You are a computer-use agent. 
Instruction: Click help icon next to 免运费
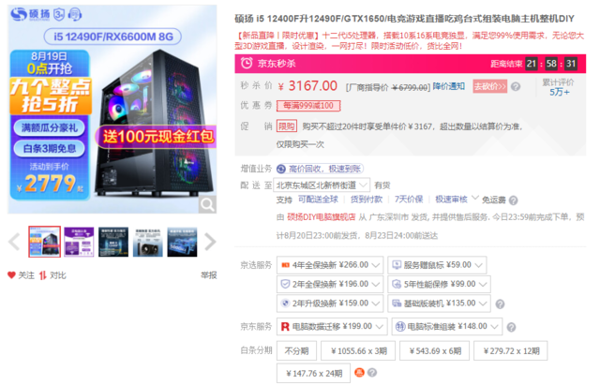(514, 200)
